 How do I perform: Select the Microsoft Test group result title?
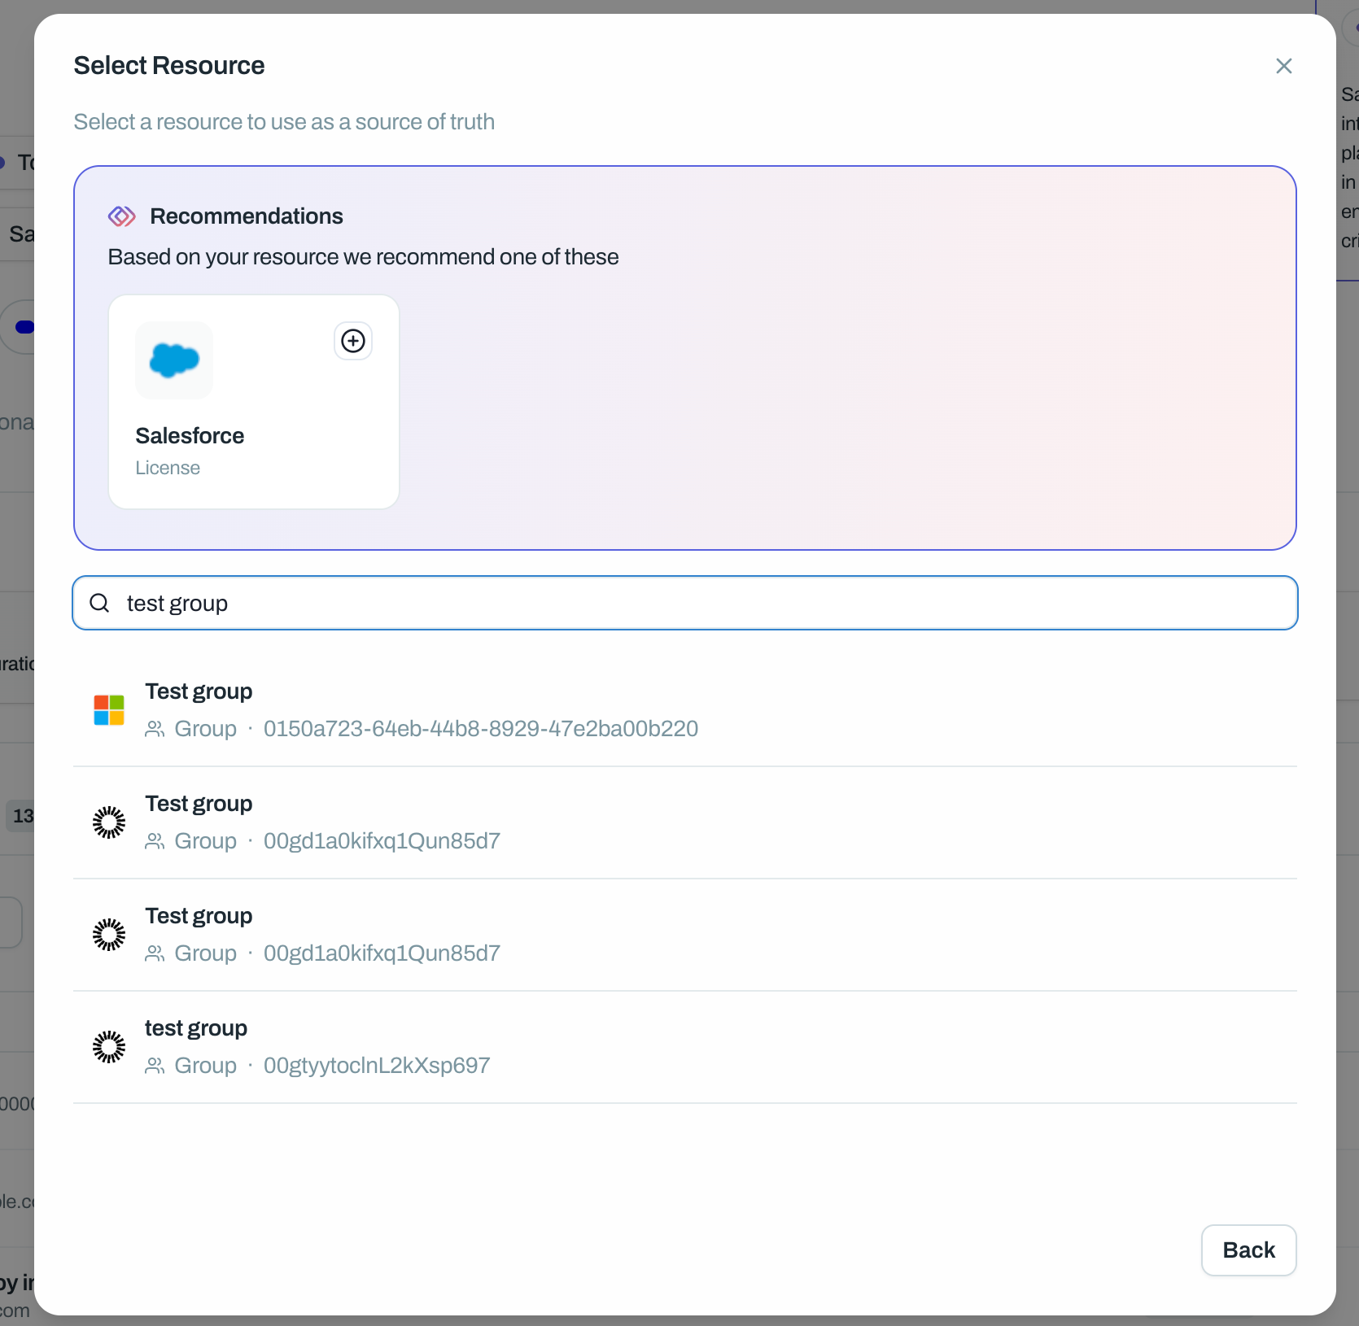point(199,691)
